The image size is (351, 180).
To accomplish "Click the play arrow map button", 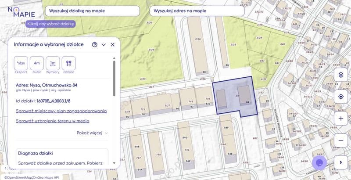I will (x=341, y=162).
